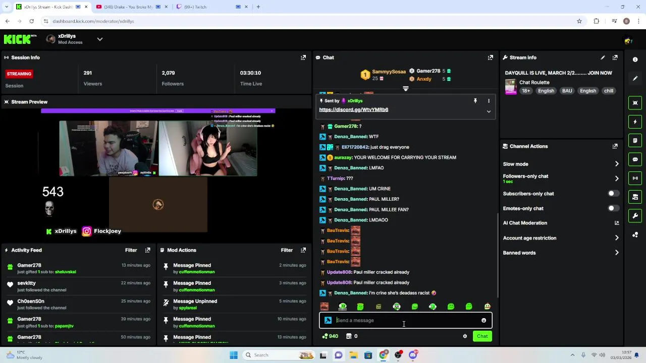Click the 940 channel points icon
The image size is (646, 363).
(x=325, y=336)
